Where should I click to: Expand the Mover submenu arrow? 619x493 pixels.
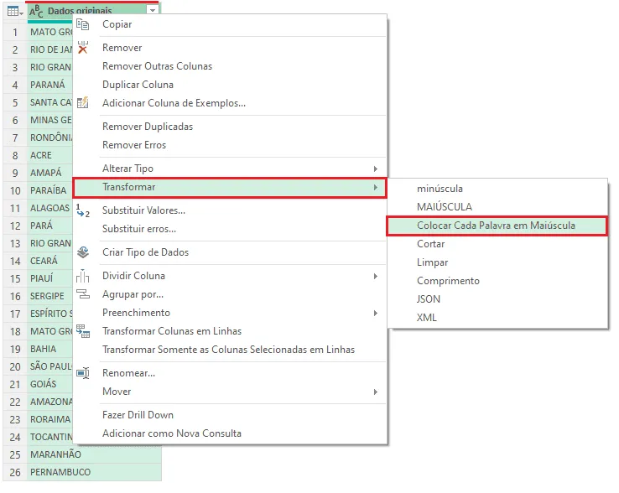click(376, 392)
